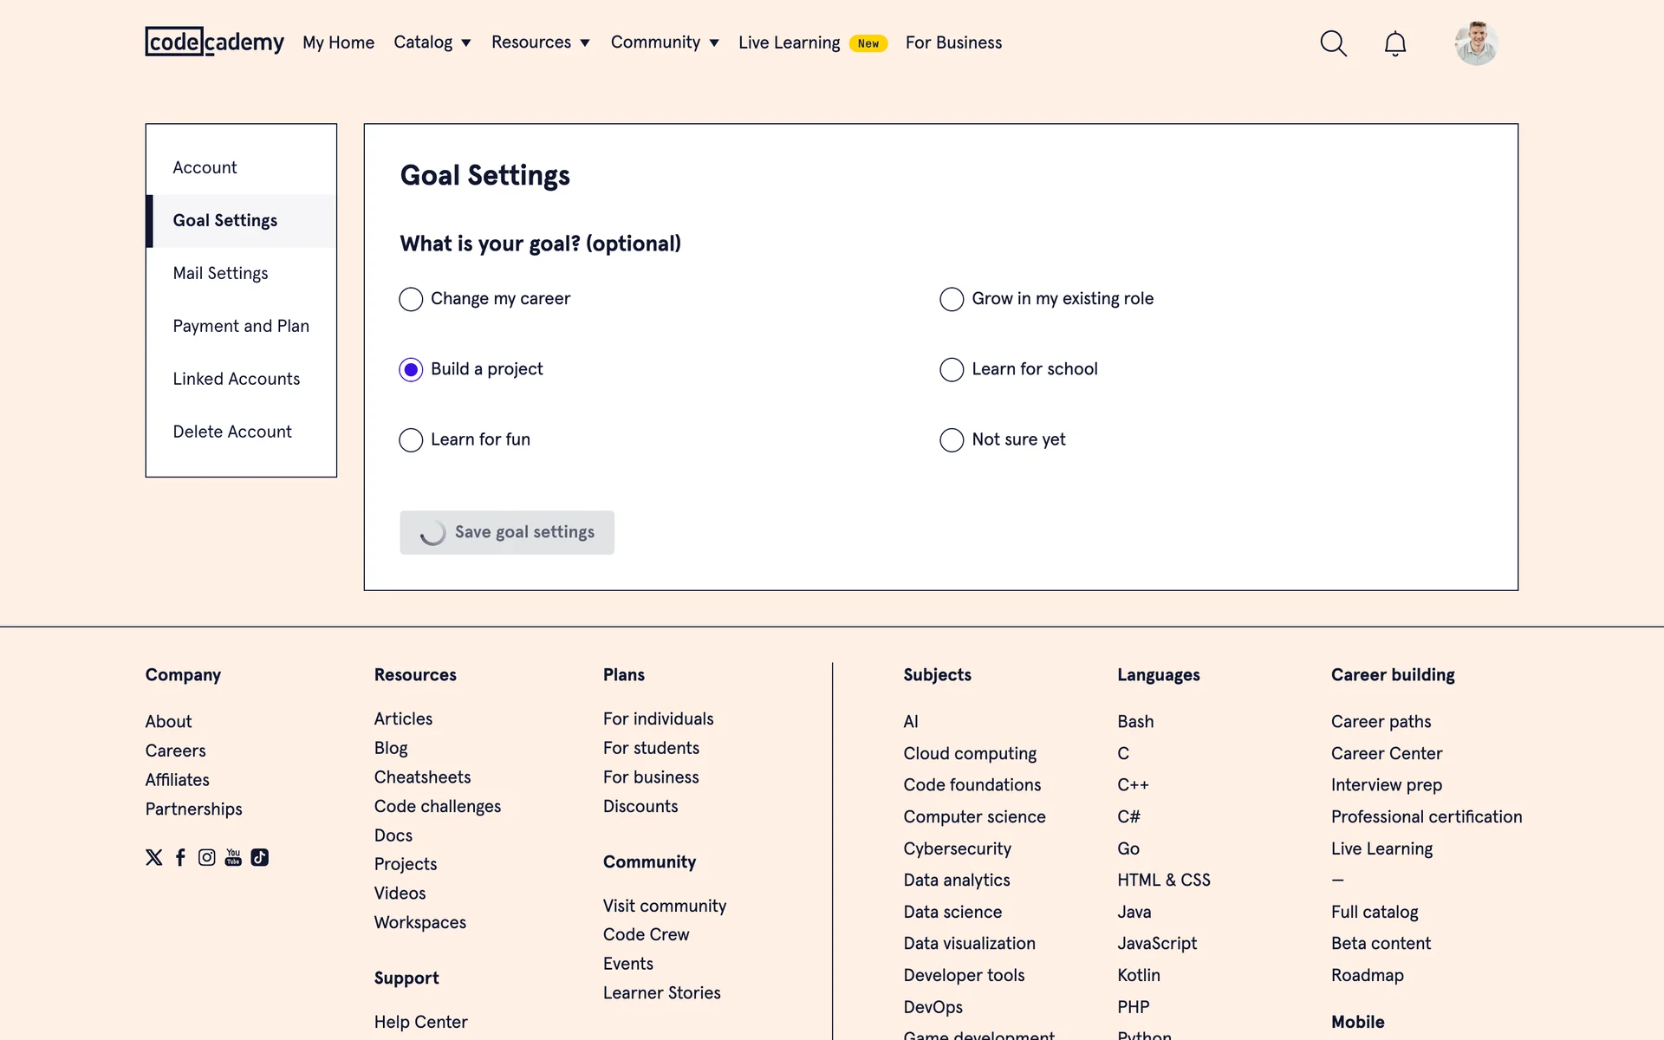
Task: Select the "Change my career" radio option
Action: (x=411, y=299)
